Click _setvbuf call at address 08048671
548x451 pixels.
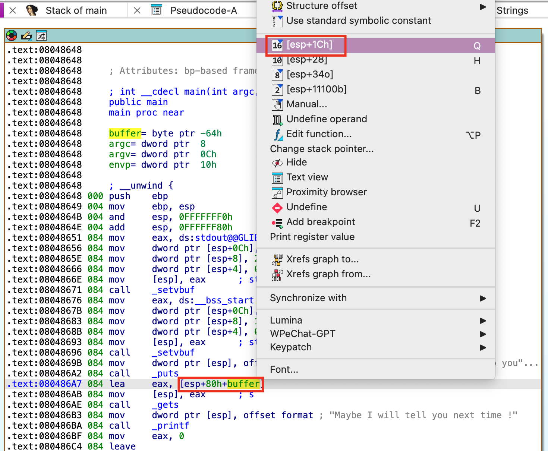click(x=173, y=290)
